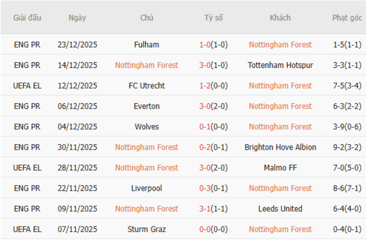Click the Giải đấu column header

(28, 18)
